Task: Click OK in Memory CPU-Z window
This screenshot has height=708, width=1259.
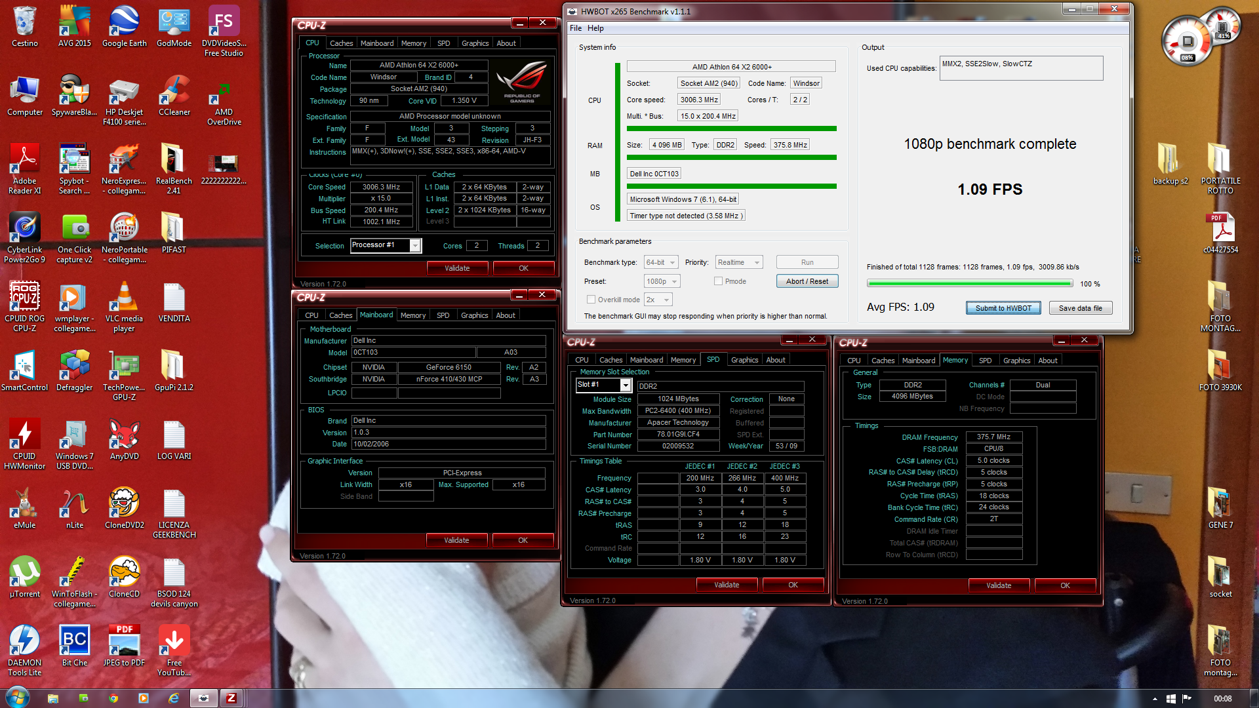Action: coord(1065,585)
